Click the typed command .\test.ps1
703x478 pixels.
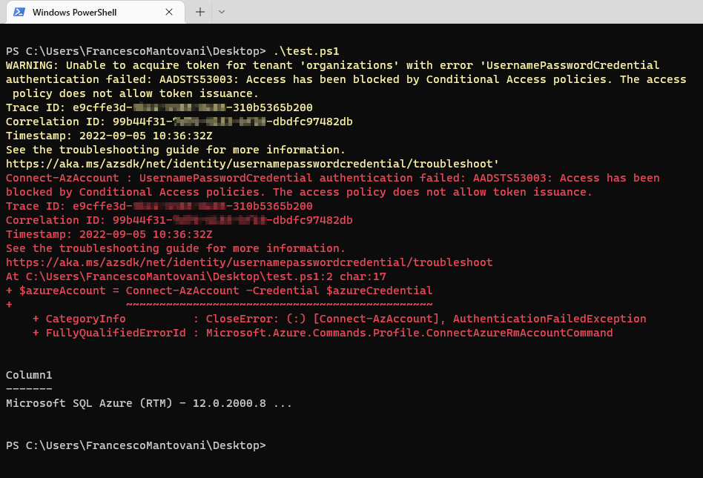306,51
